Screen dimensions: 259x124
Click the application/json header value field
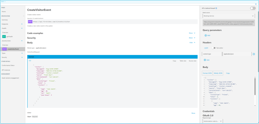(x=237, y=54)
